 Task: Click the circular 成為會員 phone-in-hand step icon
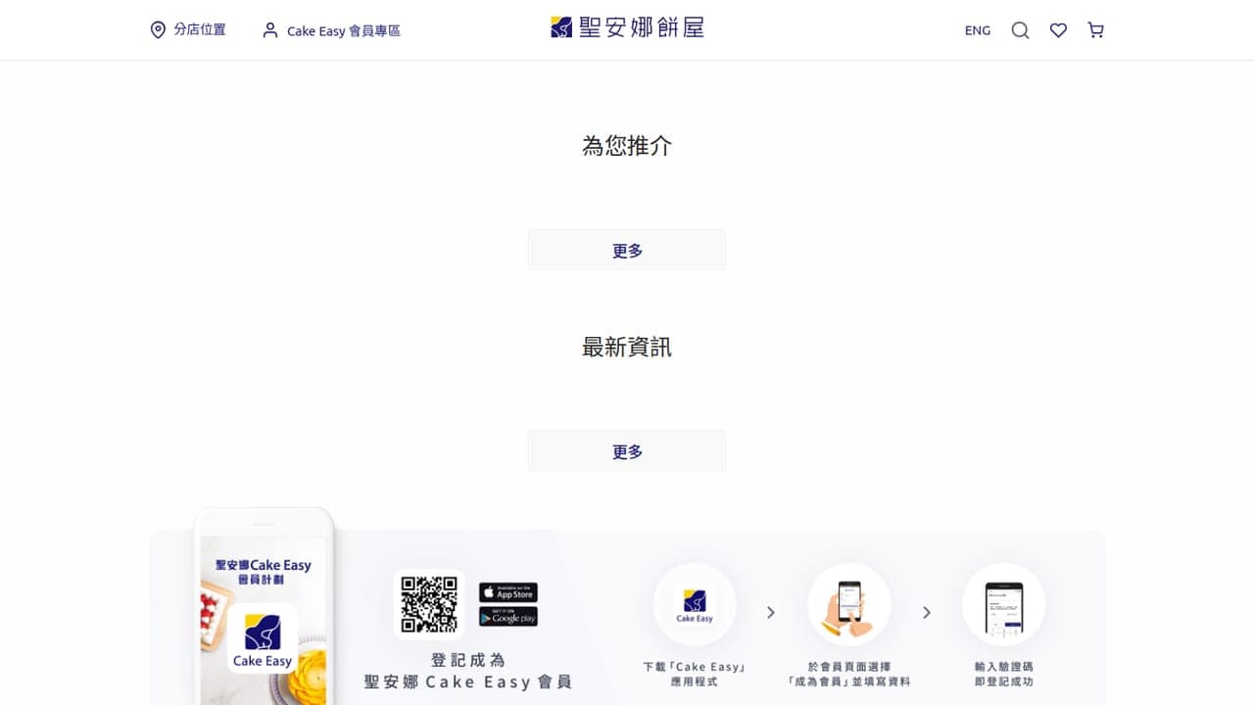tap(849, 604)
